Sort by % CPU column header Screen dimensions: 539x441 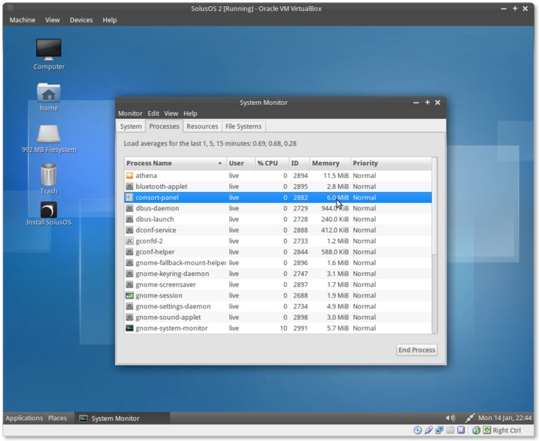point(272,163)
